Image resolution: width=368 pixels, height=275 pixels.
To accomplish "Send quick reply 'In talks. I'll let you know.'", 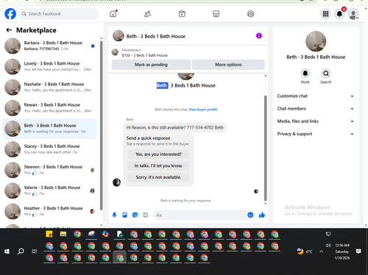I will tap(158, 165).
